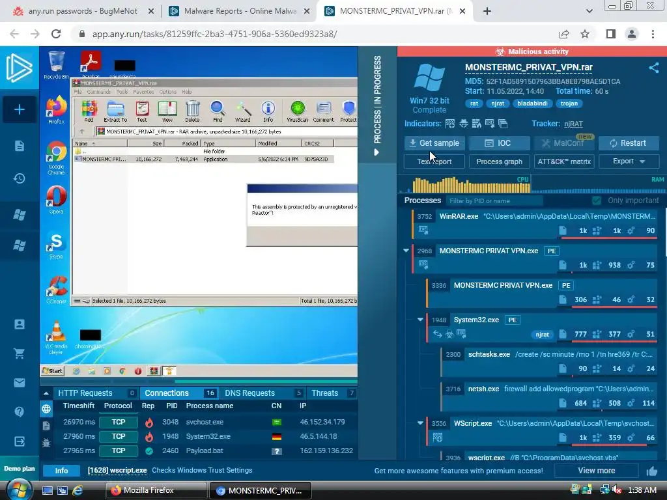Open Mozilla Firefox from the taskbar
Viewport: 667px width, 500px height.
(x=156, y=490)
